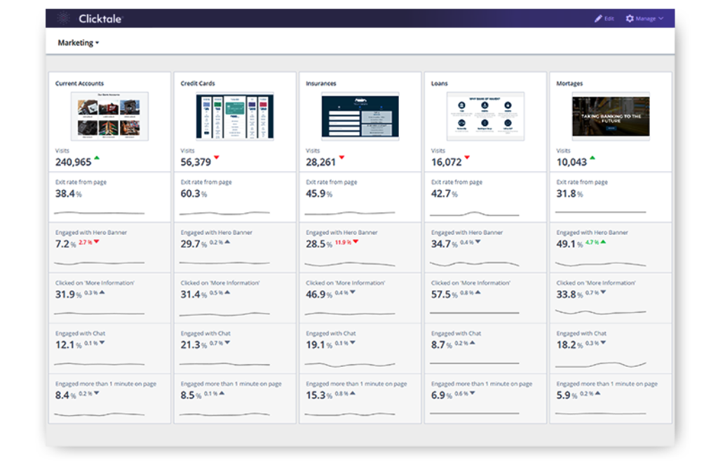Viewport: 718px width, 470px height.
Task: Select the Credit Cards column title
Action: click(x=198, y=83)
